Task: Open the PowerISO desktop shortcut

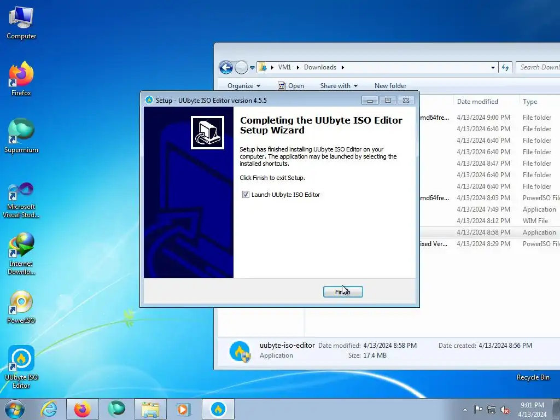Action: tap(21, 307)
